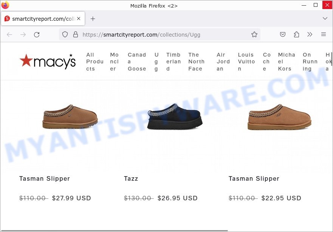Go back to the previous page
This screenshot has height=232, width=333.
tap(9, 35)
